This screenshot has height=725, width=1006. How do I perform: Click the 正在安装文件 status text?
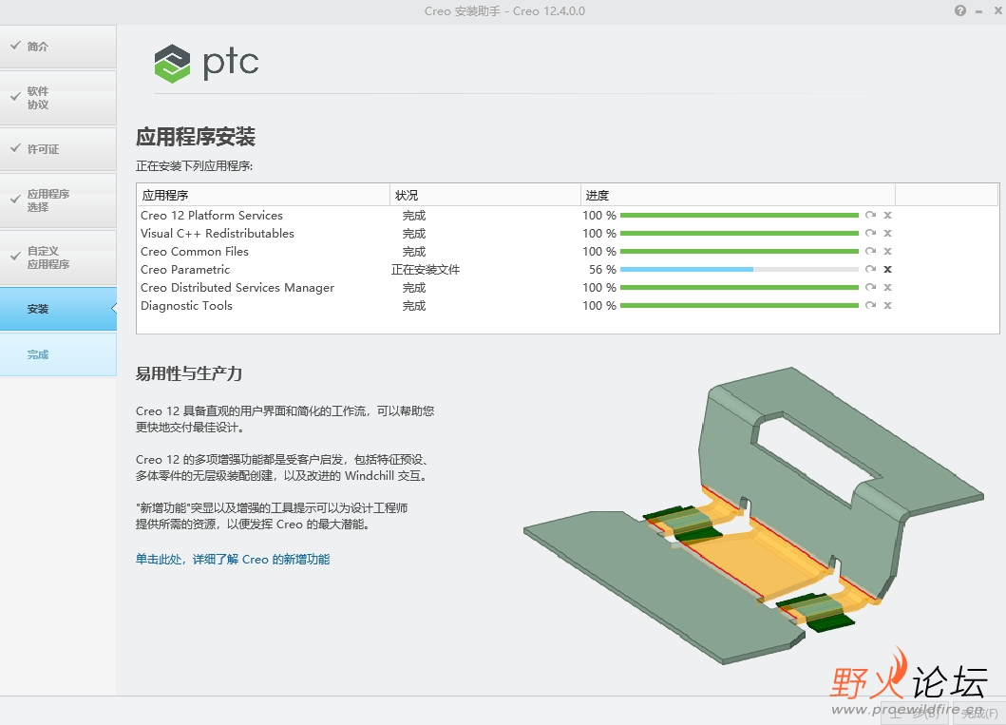[x=426, y=270]
